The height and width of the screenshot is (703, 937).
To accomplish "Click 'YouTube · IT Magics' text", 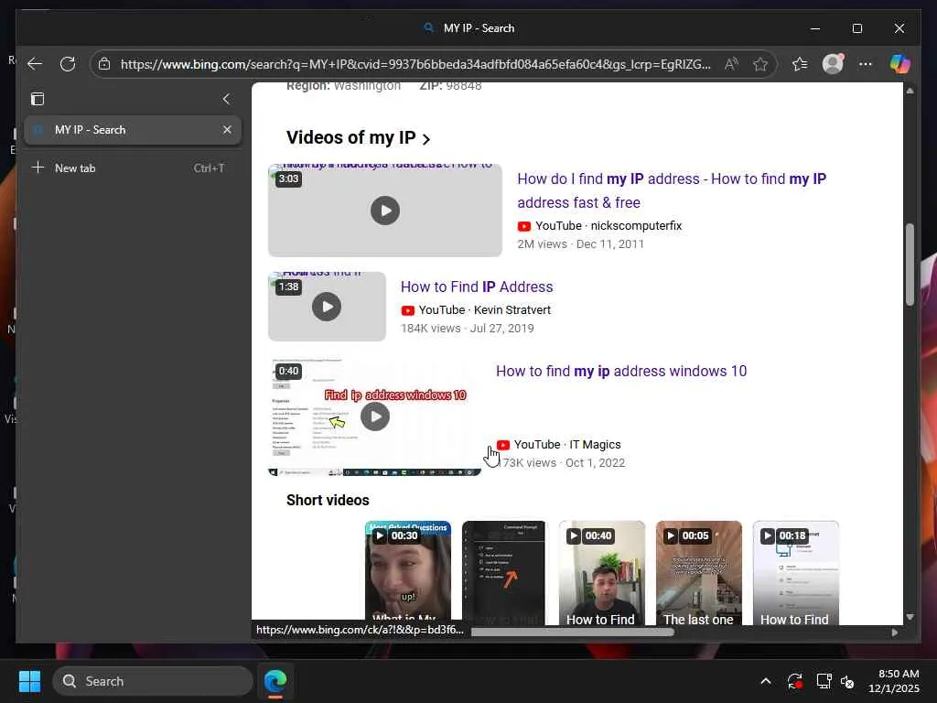I will pos(567,445).
